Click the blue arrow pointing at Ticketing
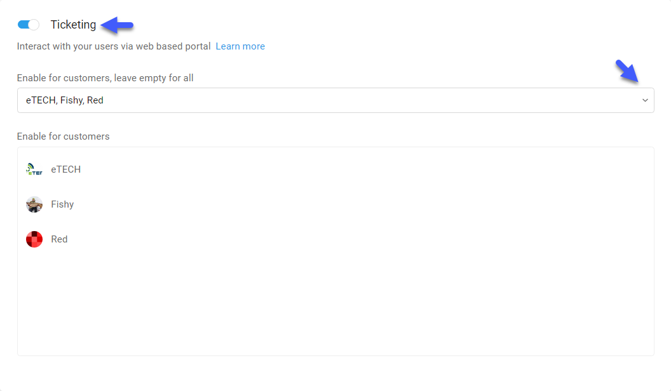Image resolution: width=671 pixels, height=391 pixels. point(118,25)
